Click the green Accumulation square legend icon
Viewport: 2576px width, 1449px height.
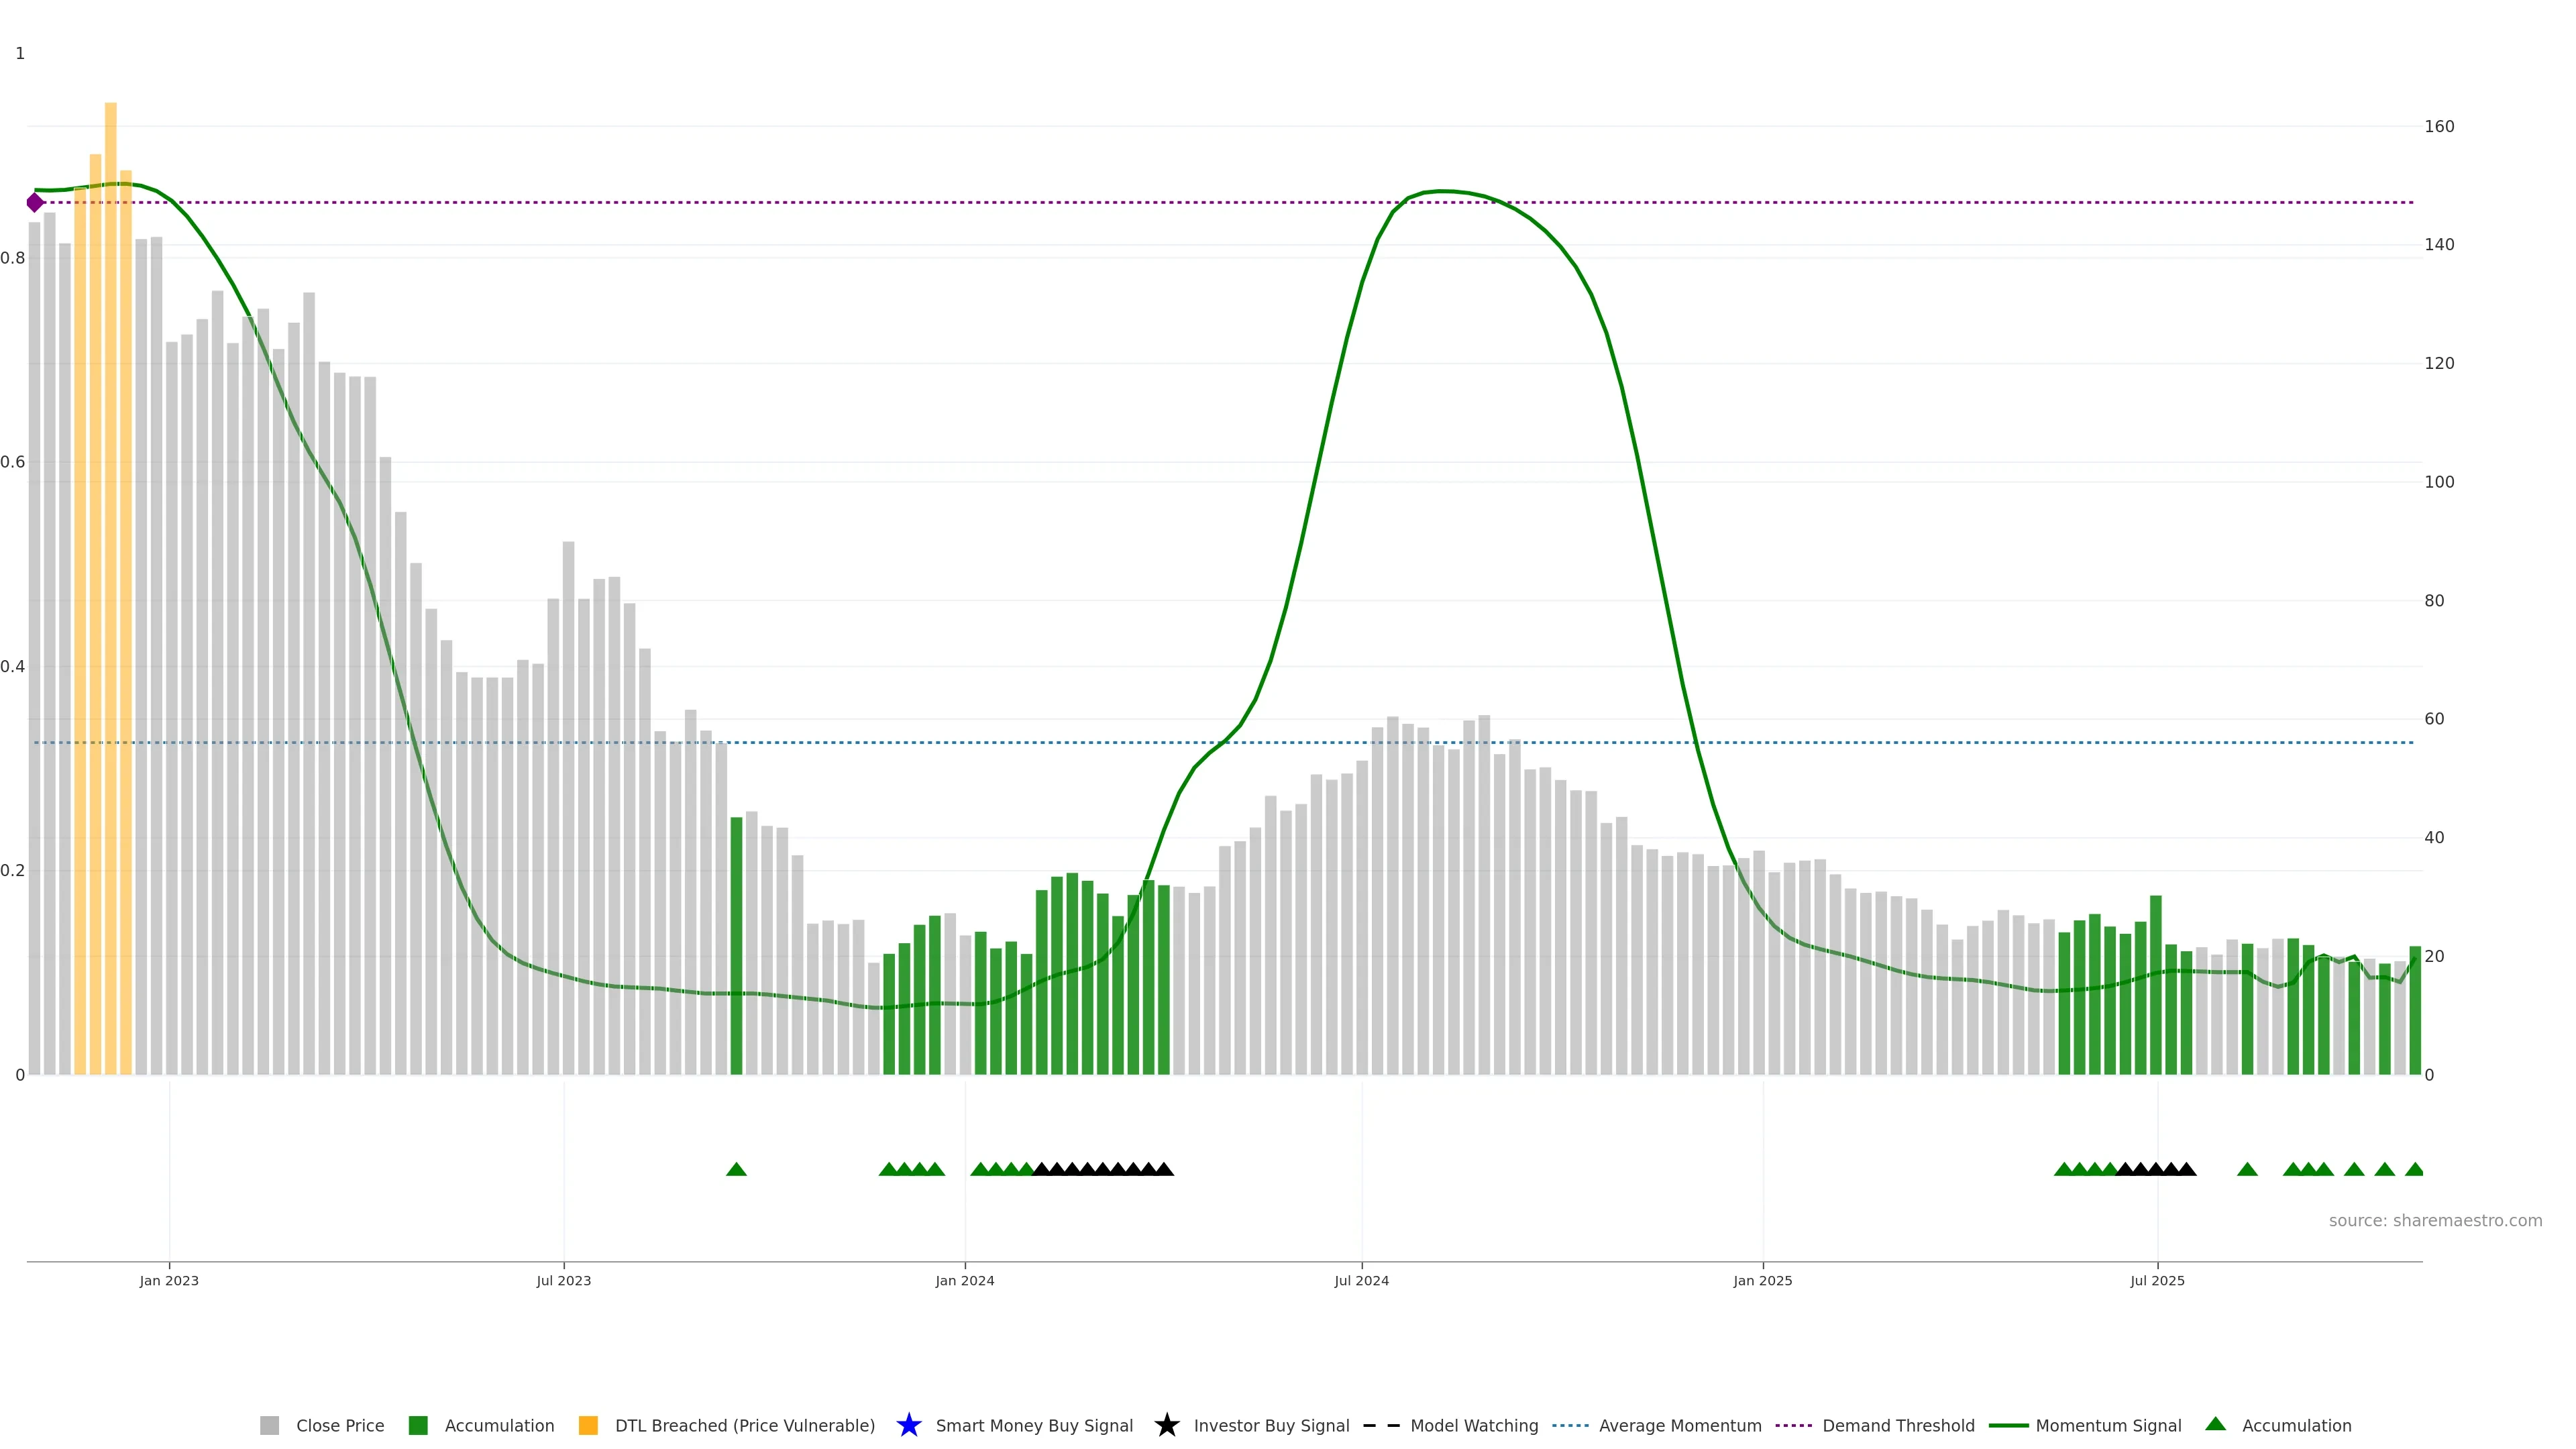[x=418, y=1425]
